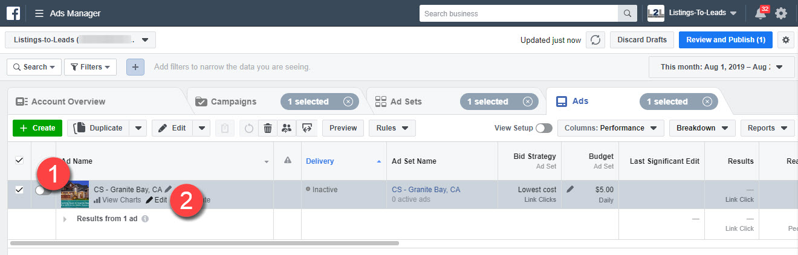The height and width of the screenshot is (255, 798).
Task: Click the Preview button
Action: (343, 128)
